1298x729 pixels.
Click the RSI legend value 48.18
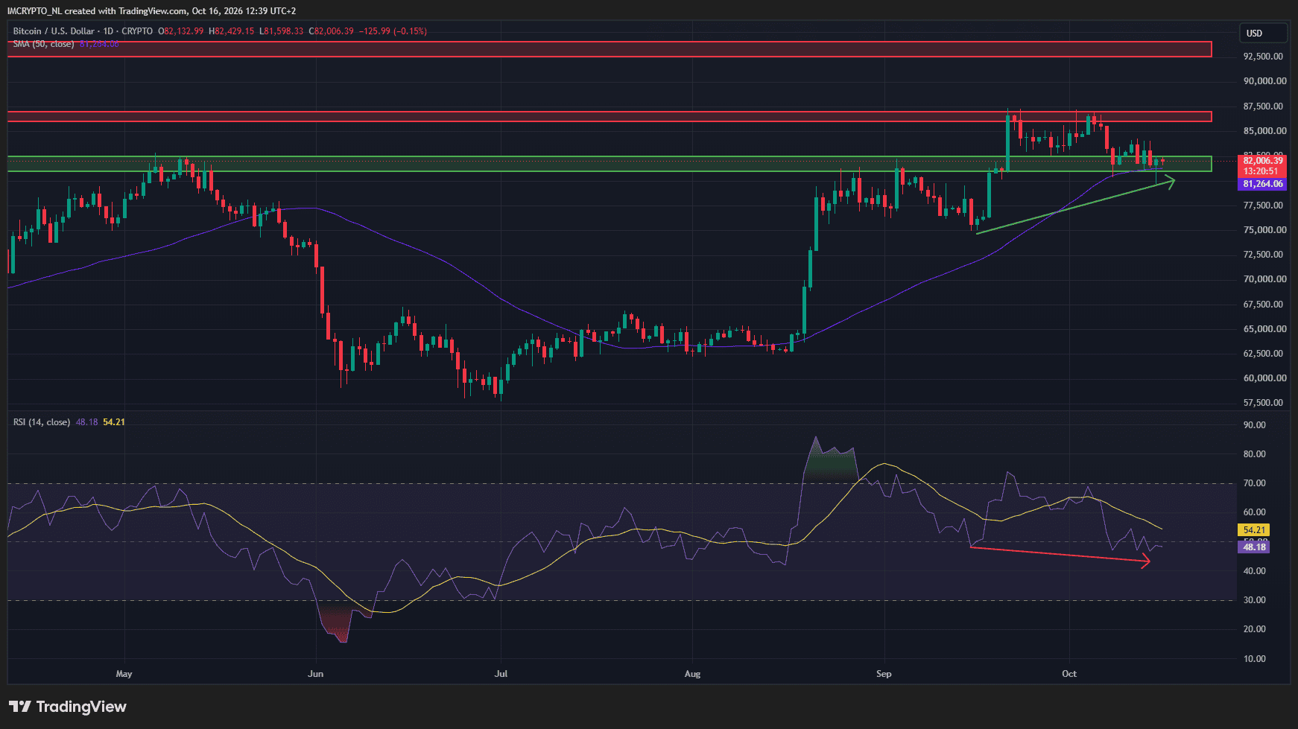(x=87, y=422)
